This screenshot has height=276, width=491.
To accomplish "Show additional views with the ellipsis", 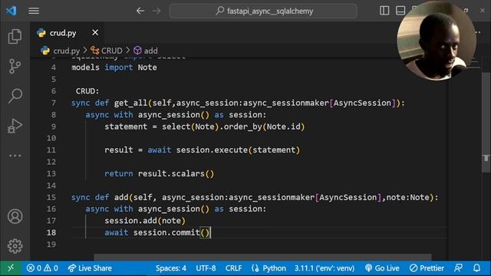I will click(x=15, y=156).
